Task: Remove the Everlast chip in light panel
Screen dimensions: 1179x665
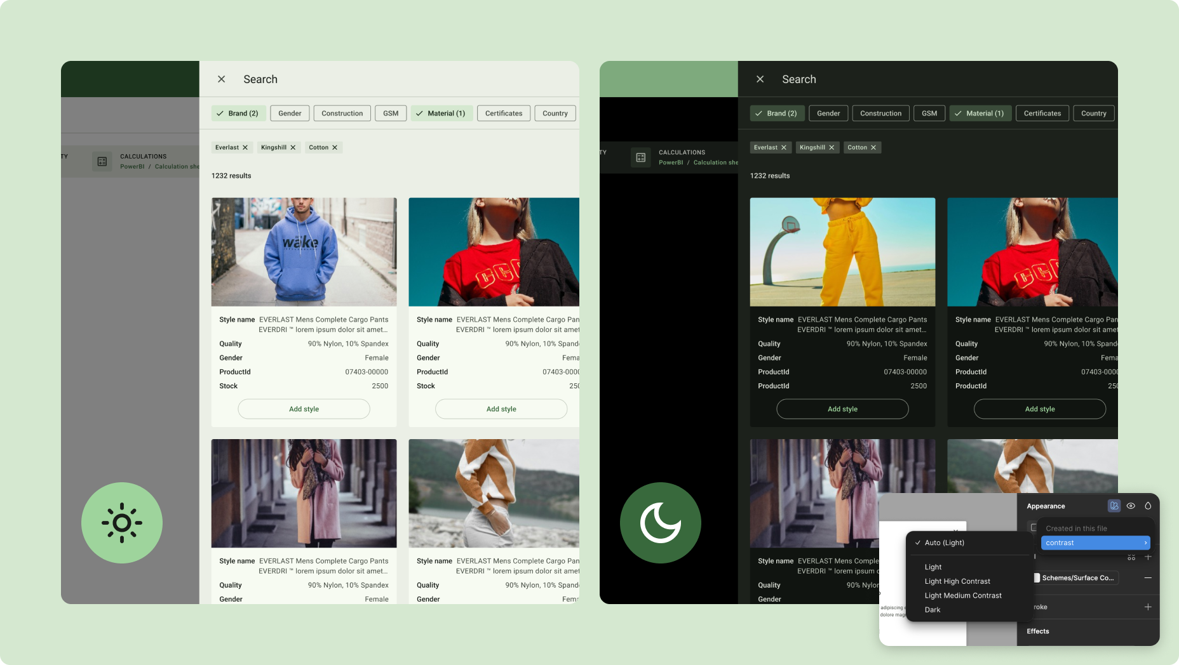Action: [x=245, y=147]
